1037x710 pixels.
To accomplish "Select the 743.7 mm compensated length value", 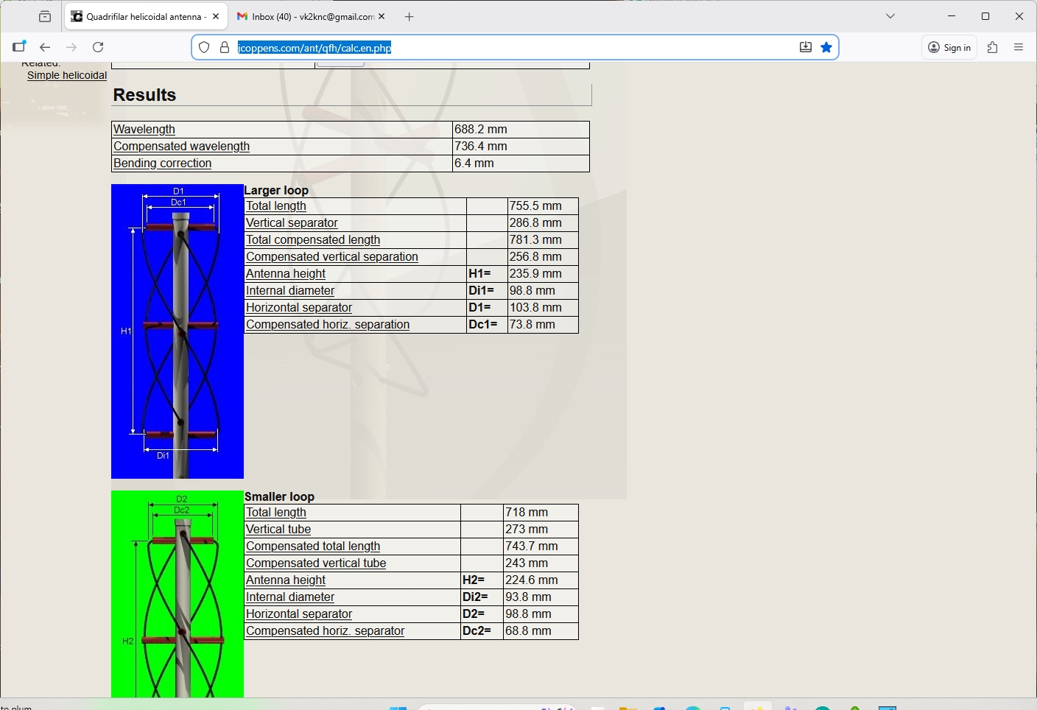I will 532,546.
